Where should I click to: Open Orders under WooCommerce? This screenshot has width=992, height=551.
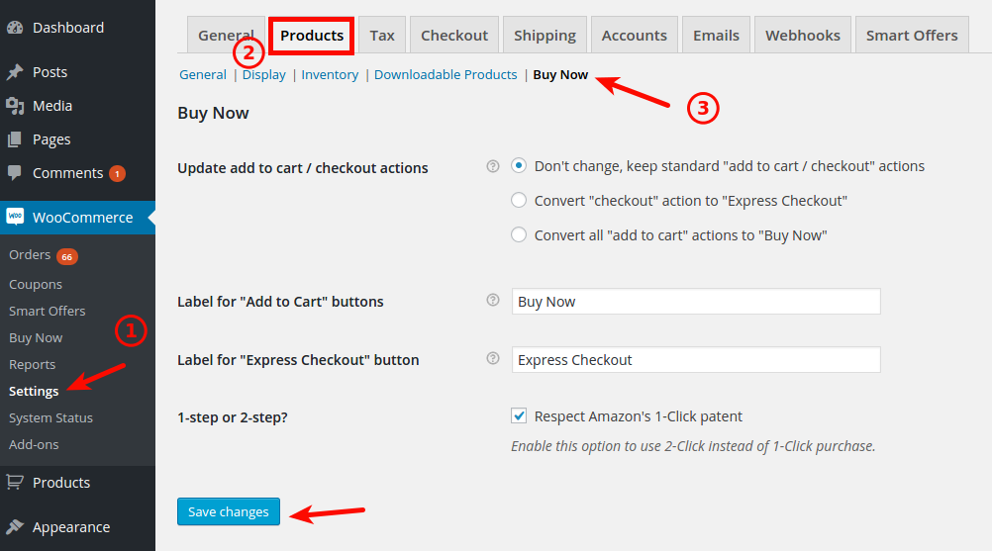coord(30,254)
